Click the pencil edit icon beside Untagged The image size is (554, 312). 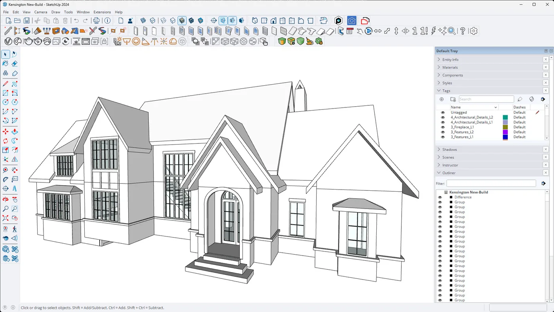[x=537, y=113]
